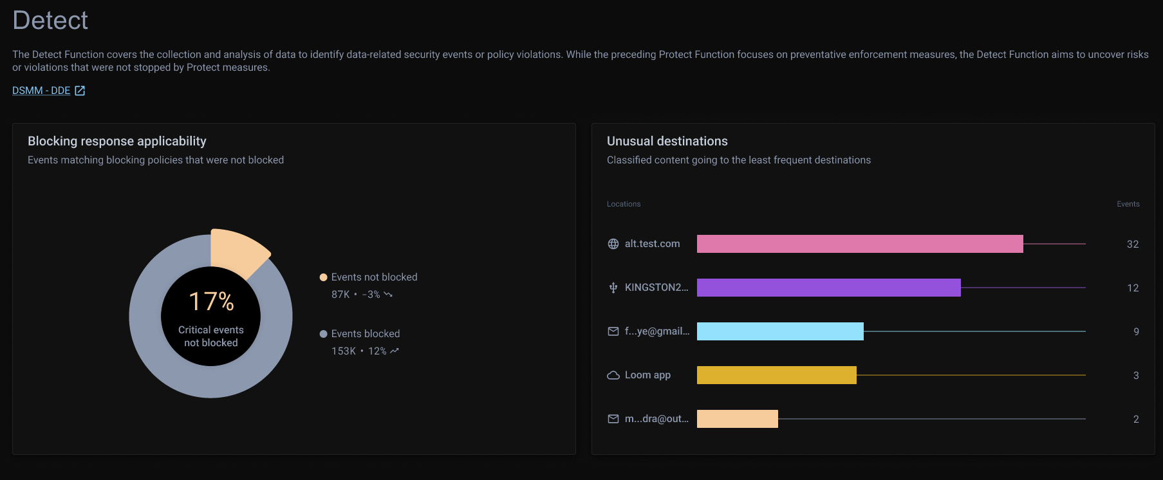
Task: Click the light blue gmail destination bar
Action: (780, 331)
